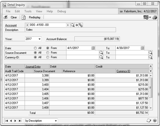Viewport: 160px width, 126px height.
Task: Select Source Document From radio button
Action: (x=48, y=53)
